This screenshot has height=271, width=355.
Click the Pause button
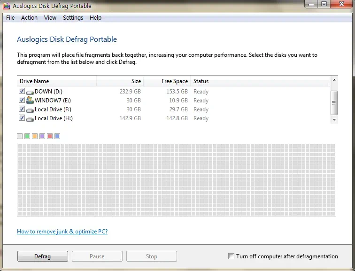tap(97, 256)
